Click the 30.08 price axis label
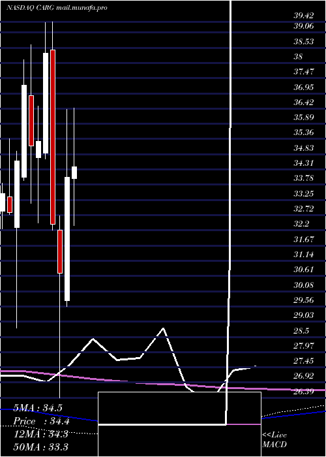Viewport: 326px width, 457px height. [x=304, y=285]
